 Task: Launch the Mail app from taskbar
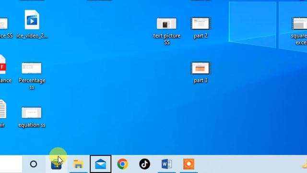[101, 164]
